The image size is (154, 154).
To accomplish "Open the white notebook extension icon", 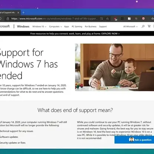I will pos(129,19).
